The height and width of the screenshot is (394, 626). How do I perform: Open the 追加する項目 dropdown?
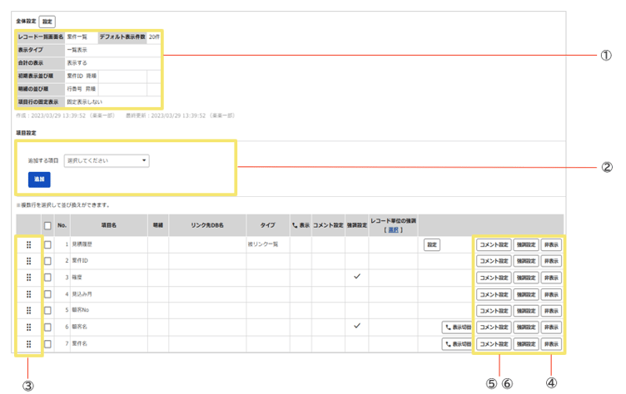point(107,160)
